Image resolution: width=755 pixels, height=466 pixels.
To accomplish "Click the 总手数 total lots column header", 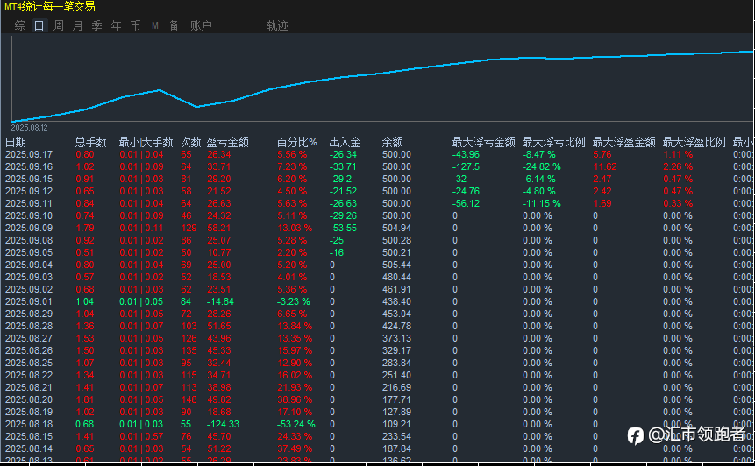I will 90,142.
